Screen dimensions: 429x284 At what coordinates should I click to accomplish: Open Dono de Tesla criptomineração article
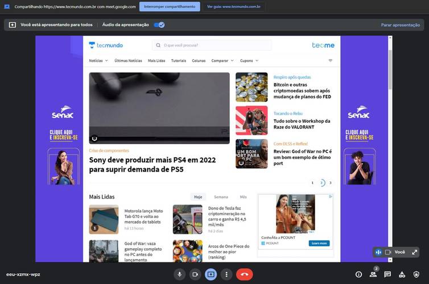(227, 216)
